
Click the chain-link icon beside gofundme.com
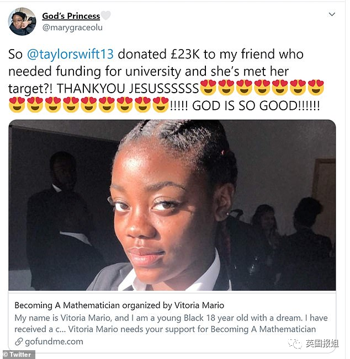pyautogui.click(x=19, y=341)
